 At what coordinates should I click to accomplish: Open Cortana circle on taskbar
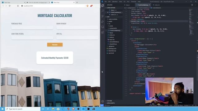click(43, 109)
